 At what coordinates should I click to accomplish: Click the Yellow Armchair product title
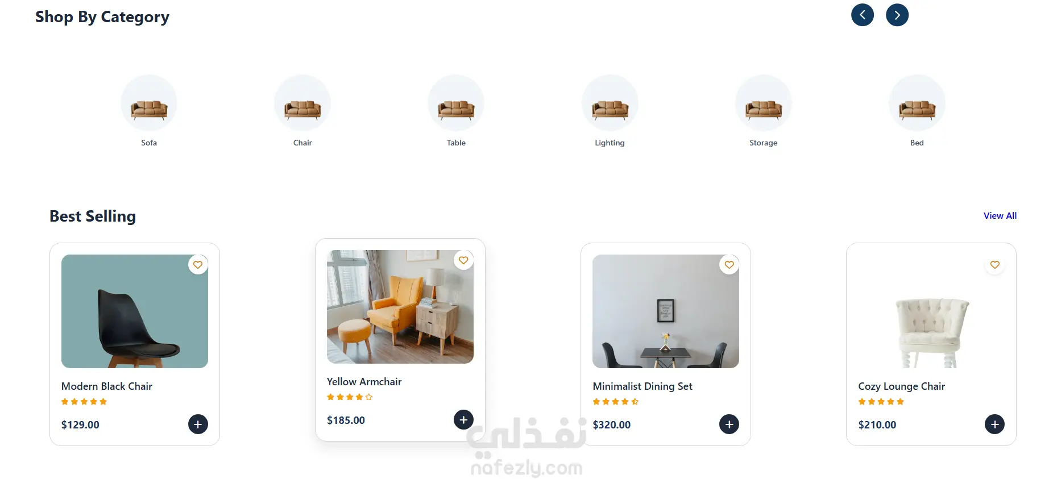coord(364,382)
